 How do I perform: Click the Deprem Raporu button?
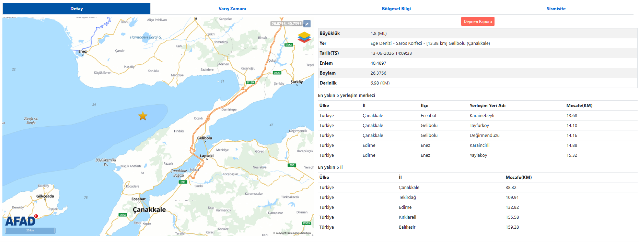pos(478,22)
